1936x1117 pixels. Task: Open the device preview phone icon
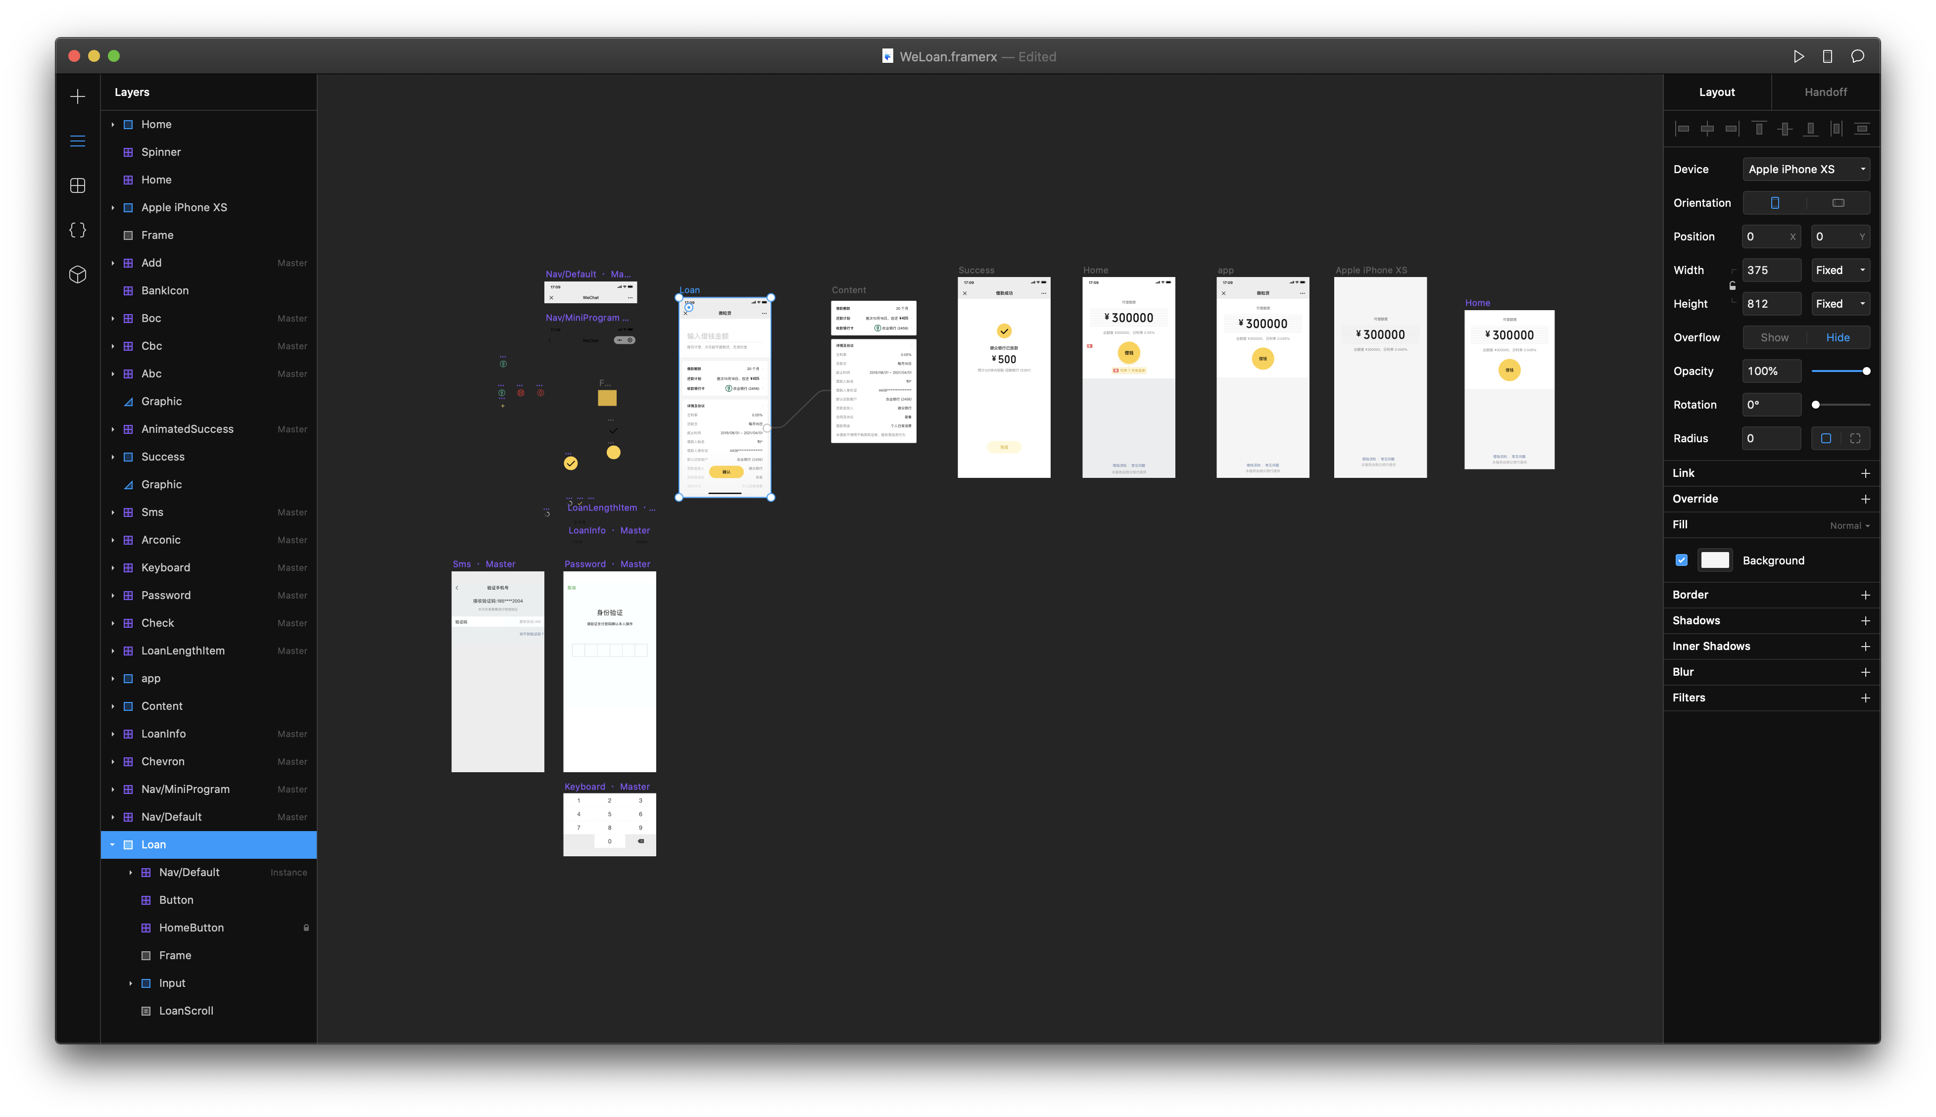1827,57
